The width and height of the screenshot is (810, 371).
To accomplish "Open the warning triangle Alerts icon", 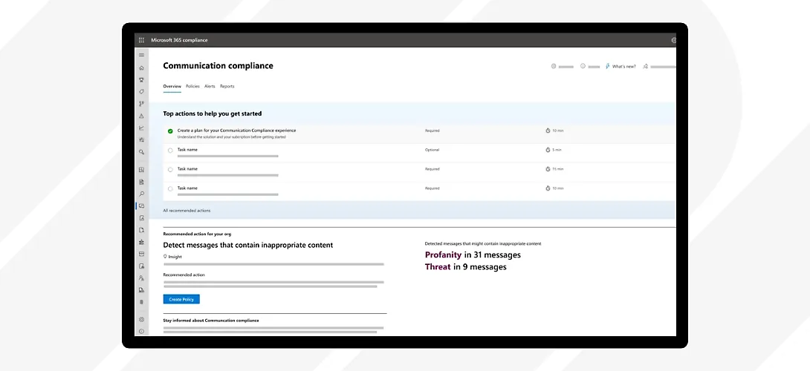I will 141,116.
